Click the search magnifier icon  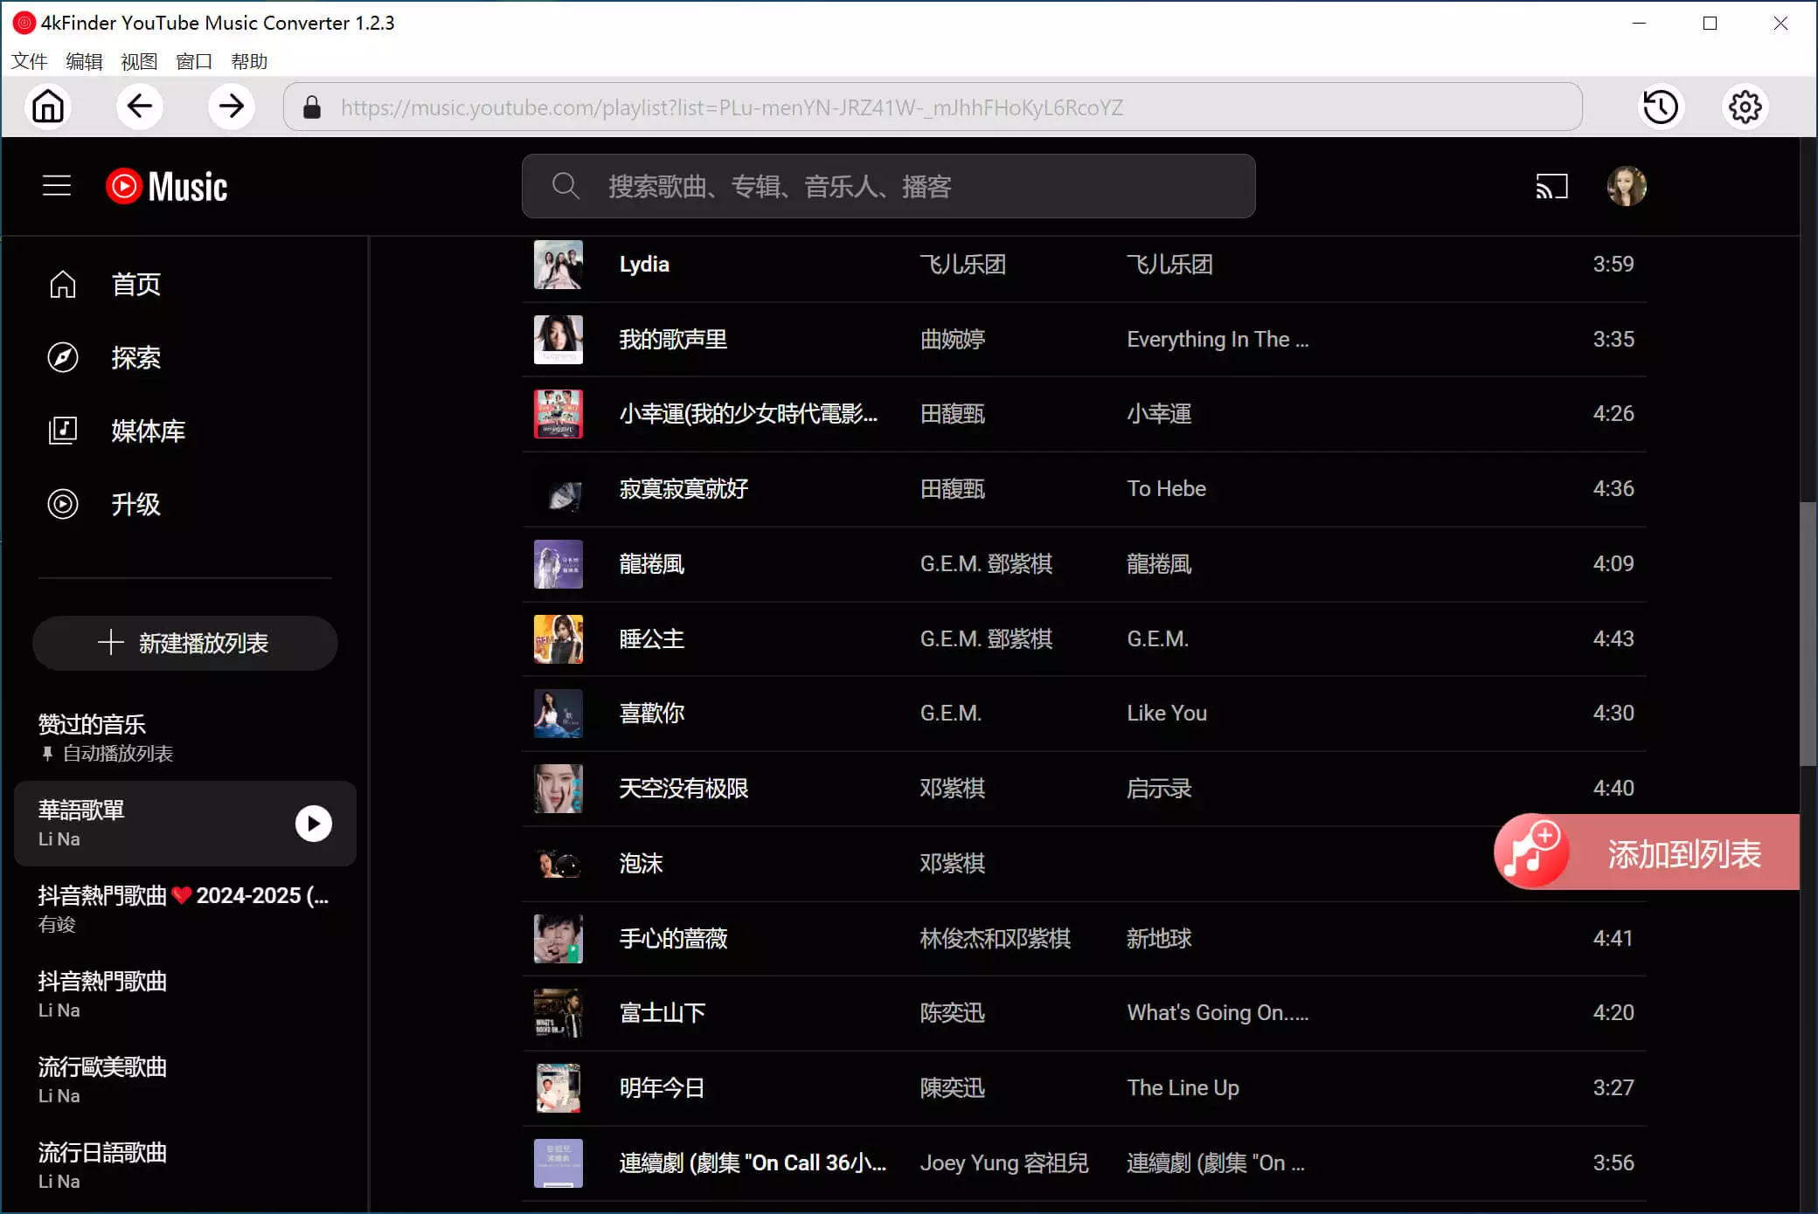[566, 186]
